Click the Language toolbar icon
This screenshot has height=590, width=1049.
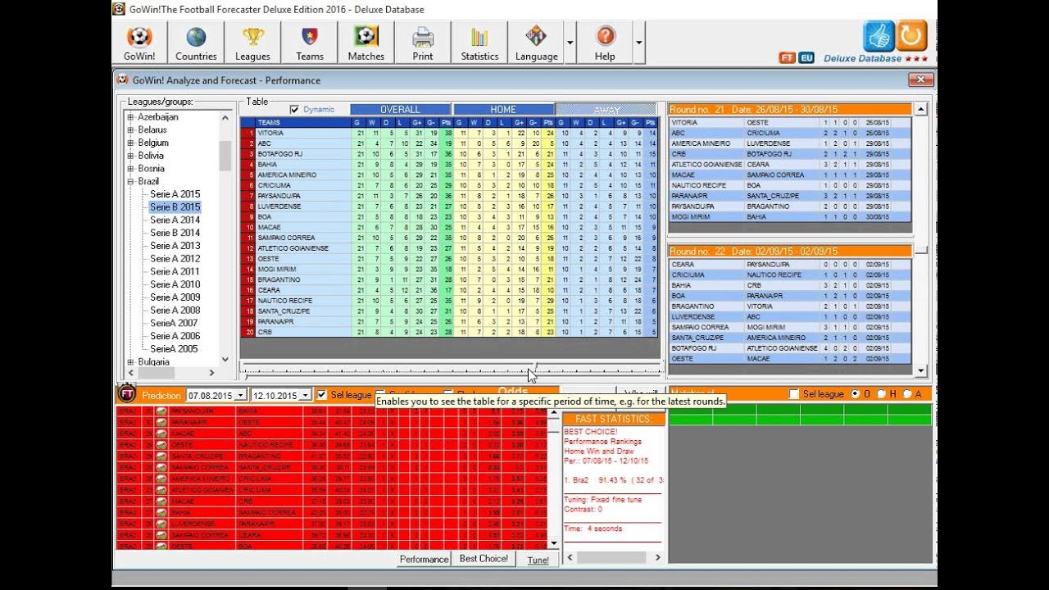536,43
